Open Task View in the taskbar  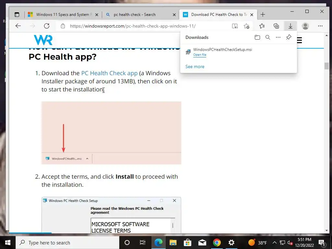pos(143,243)
